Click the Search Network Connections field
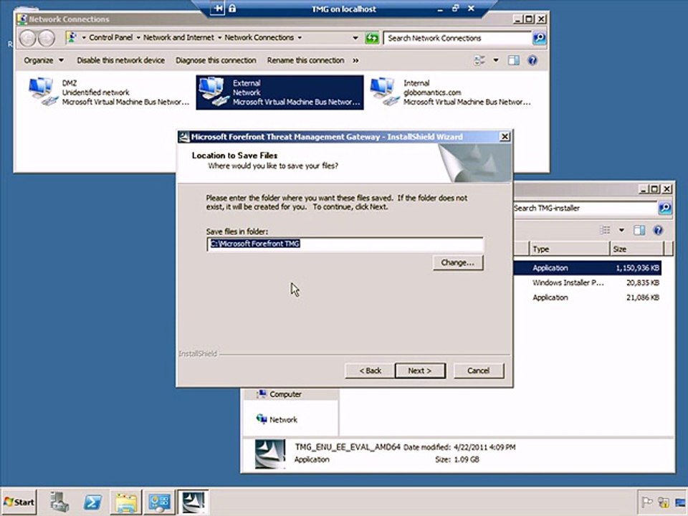This screenshot has width=688, height=516. pyautogui.click(x=457, y=38)
